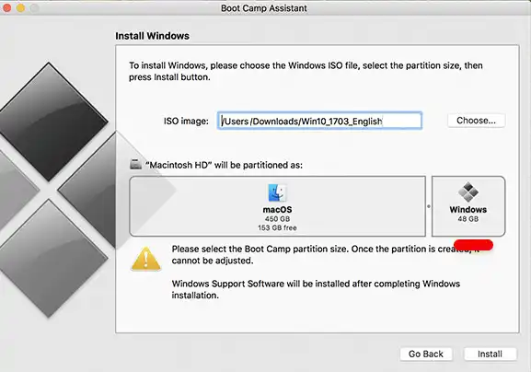Return to previous step via Go Back
531x372 pixels.
pyautogui.click(x=426, y=354)
